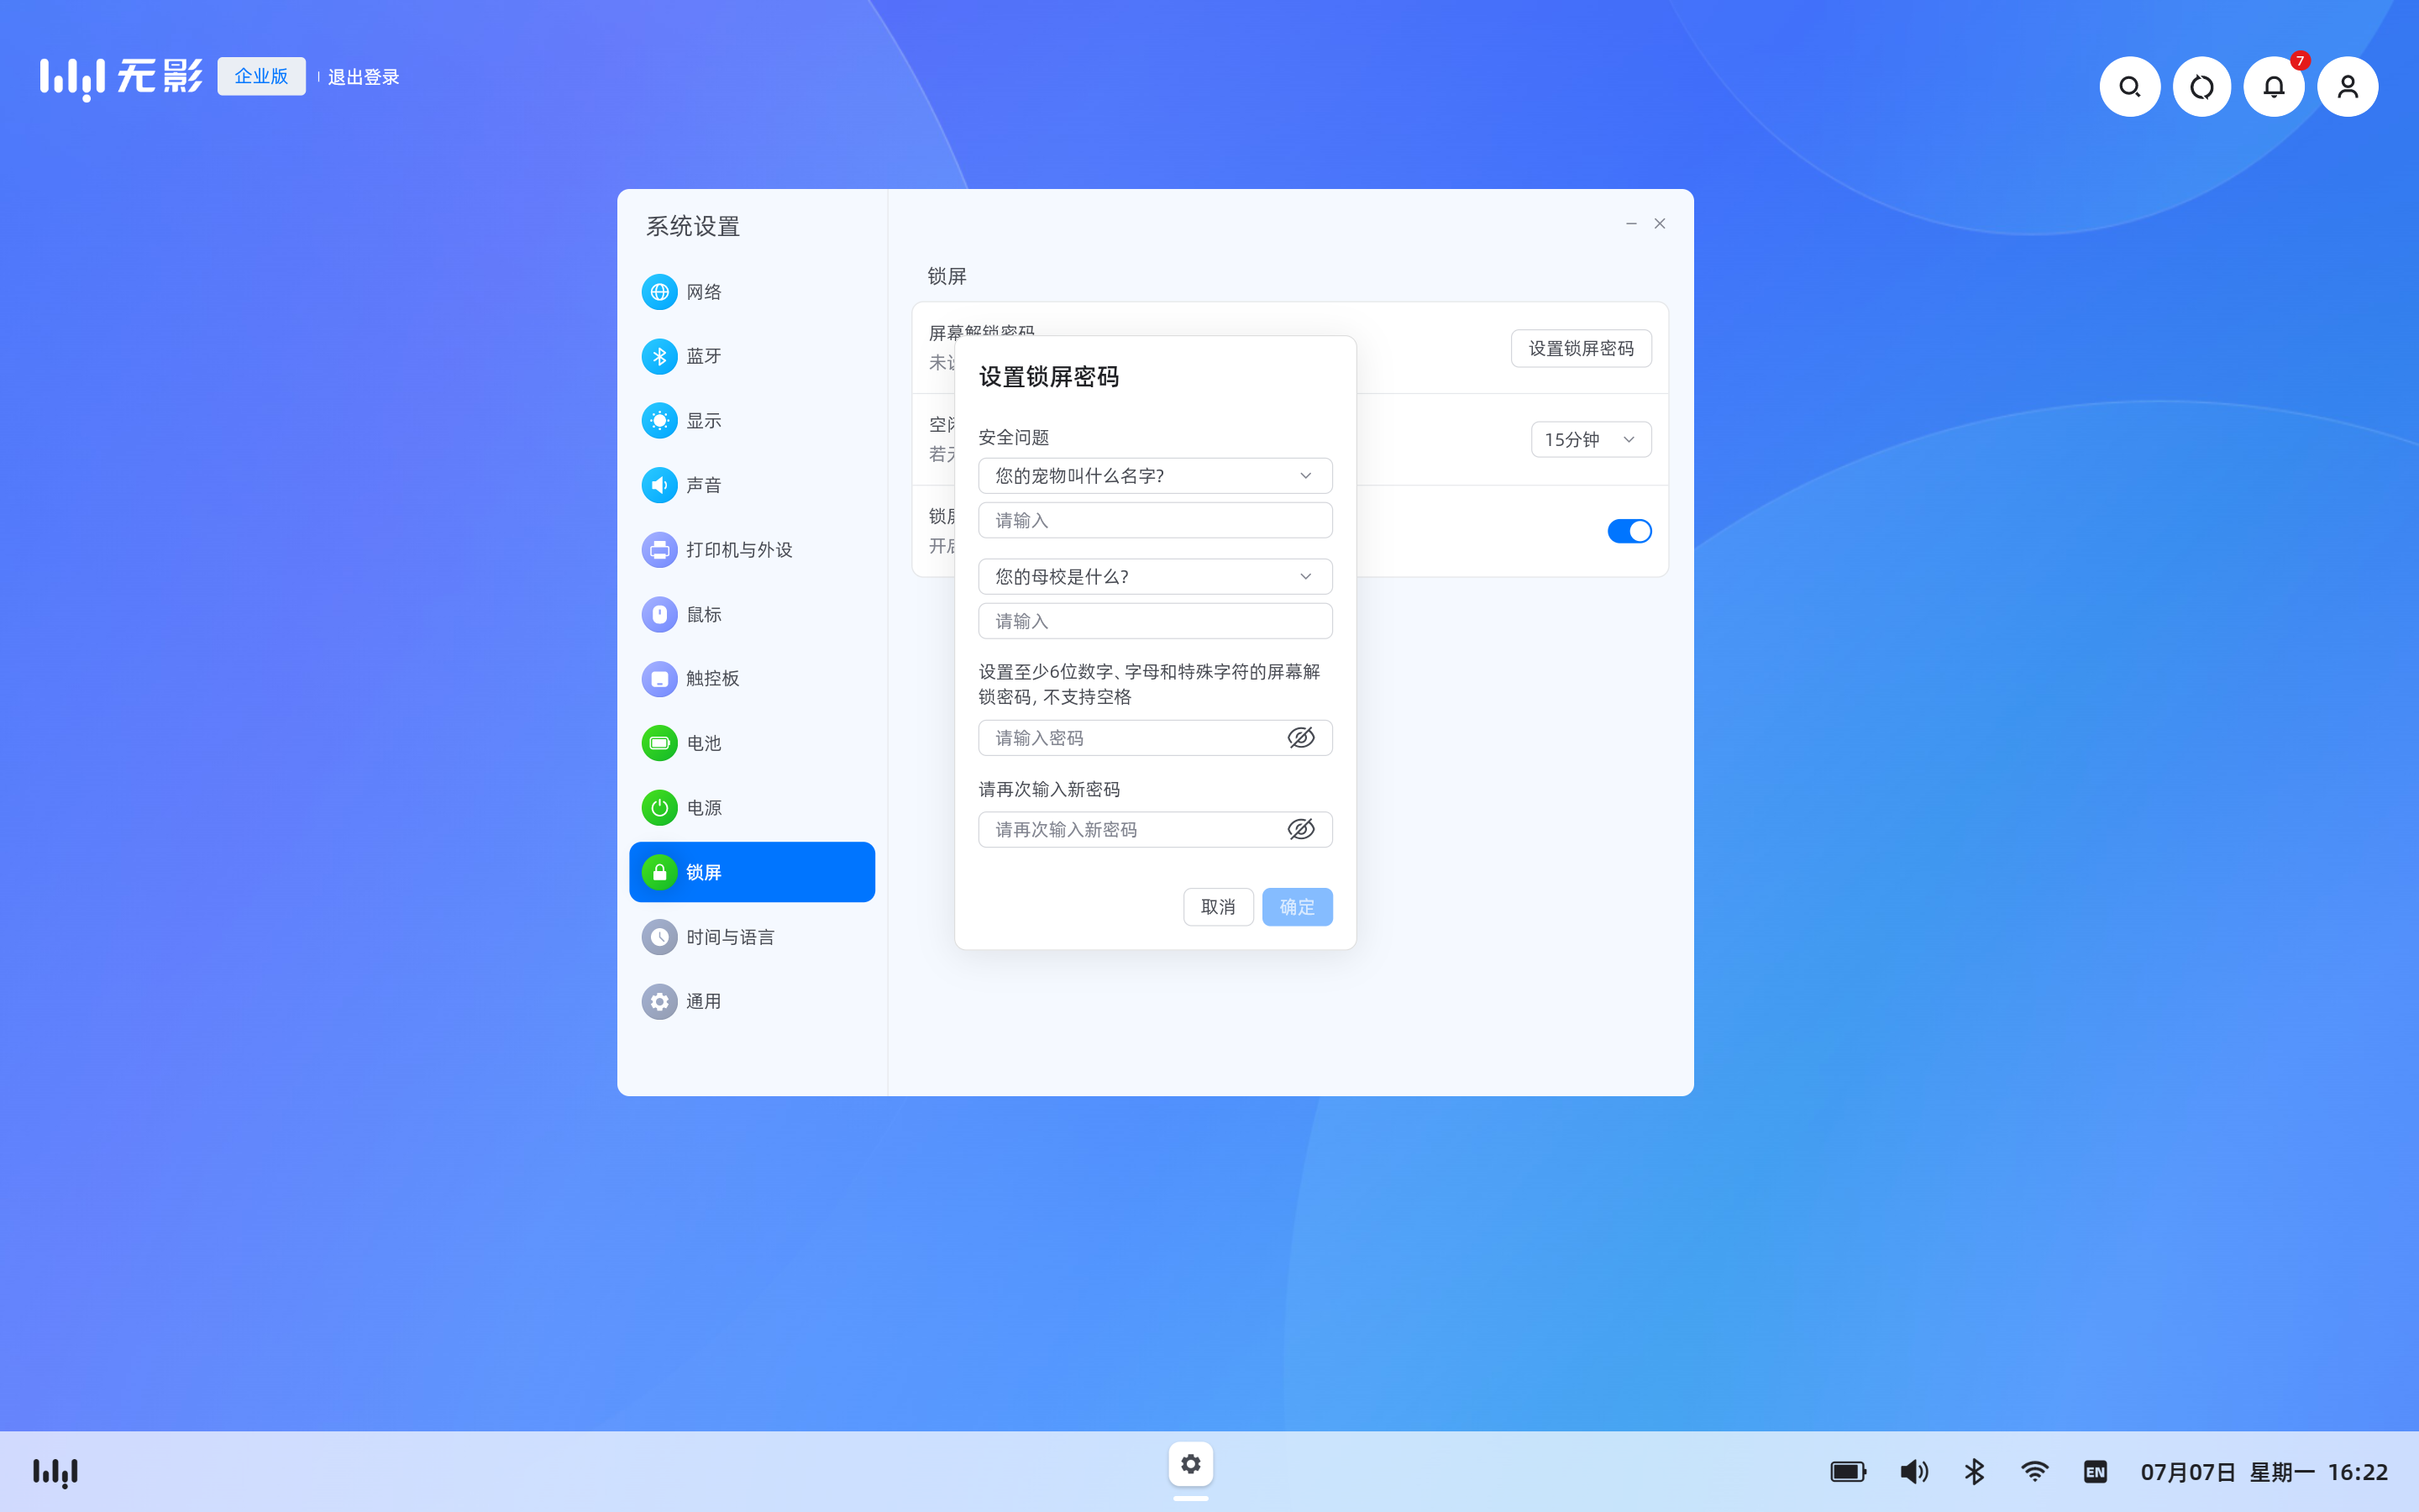Click the EN input method icon

pos(2095,1471)
